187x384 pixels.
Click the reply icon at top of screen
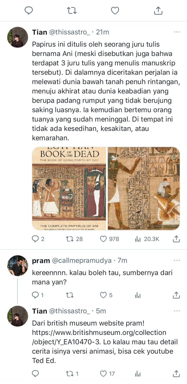pyautogui.click(x=29, y=11)
